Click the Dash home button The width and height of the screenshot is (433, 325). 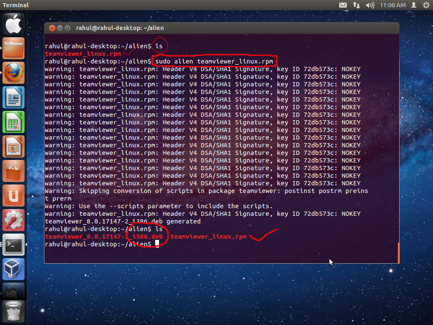pyautogui.click(x=14, y=24)
